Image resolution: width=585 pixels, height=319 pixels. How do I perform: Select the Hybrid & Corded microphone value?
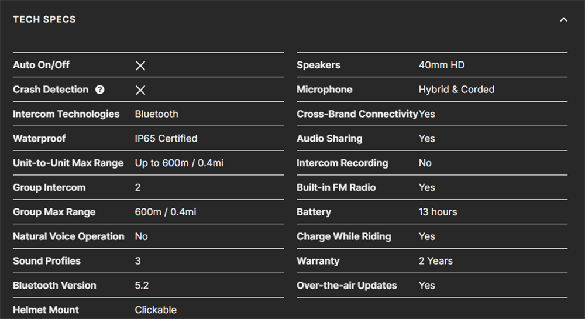pos(456,90)
